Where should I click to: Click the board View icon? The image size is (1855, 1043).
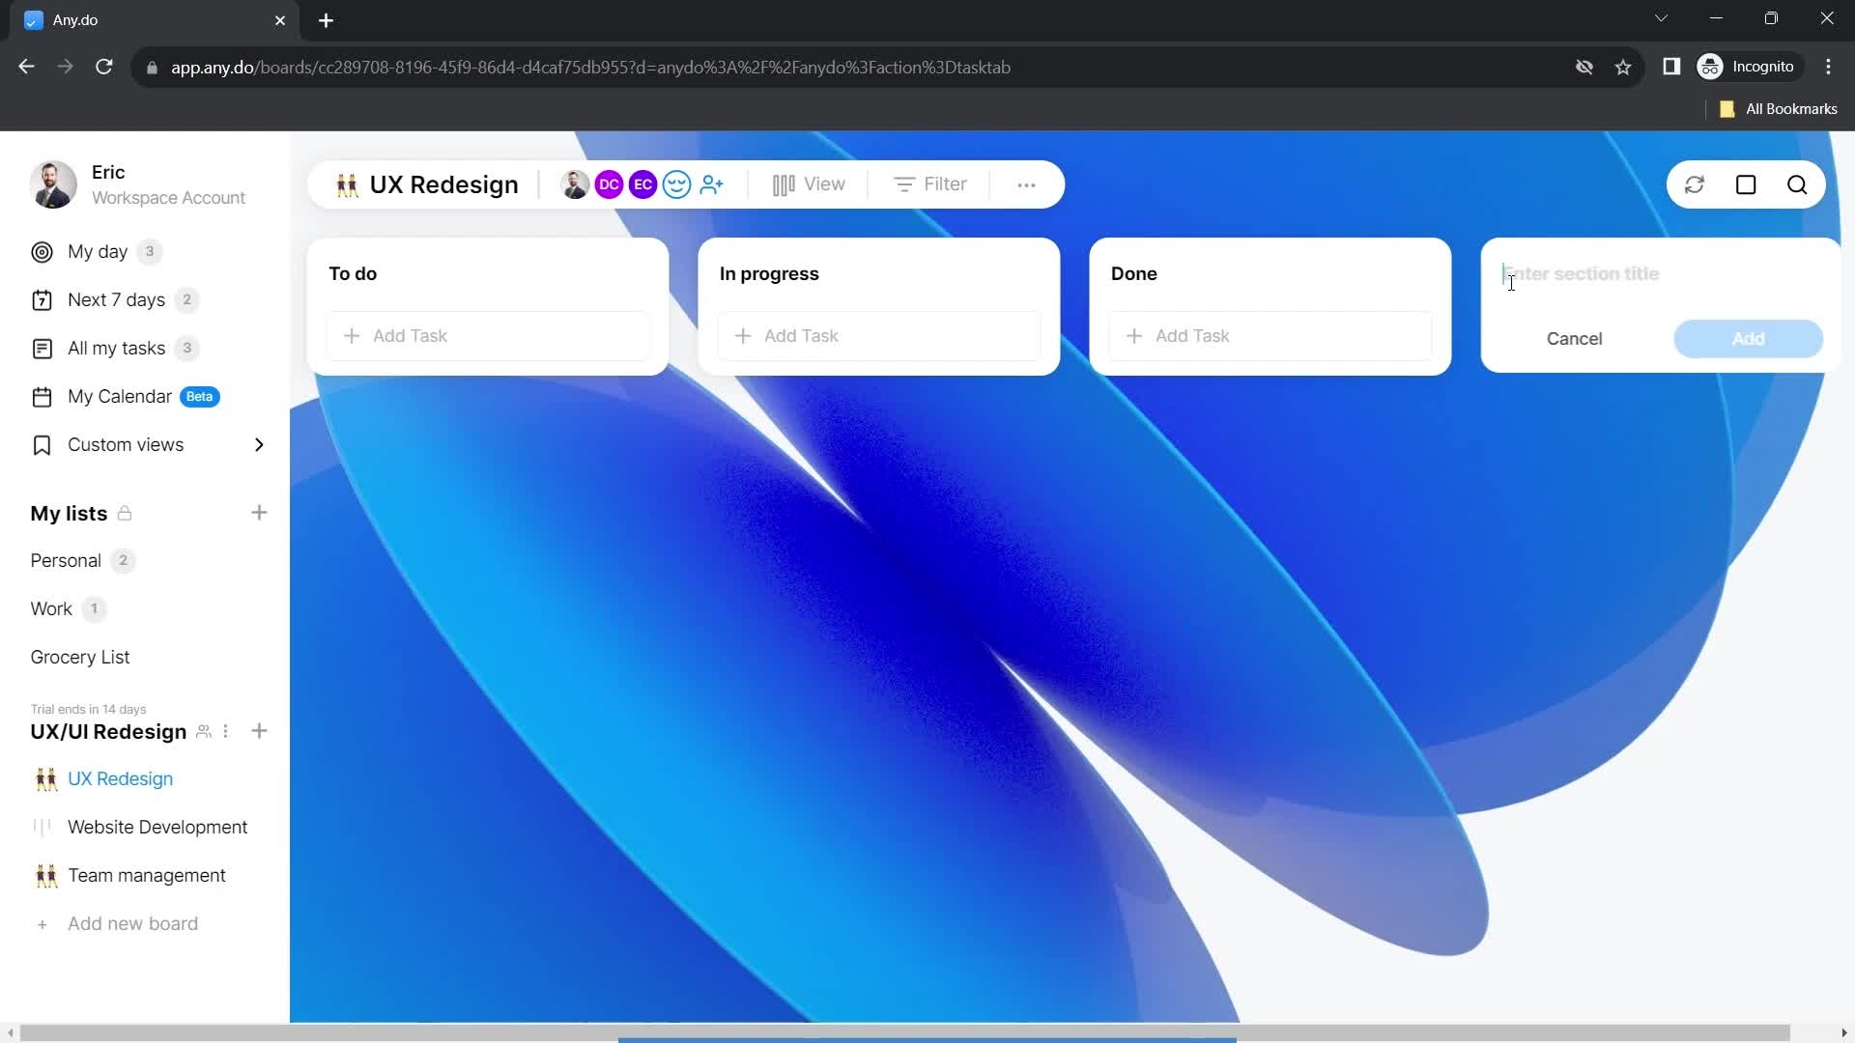tap(784, 183)
